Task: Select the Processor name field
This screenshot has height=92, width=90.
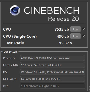Action: tap(52, 58)
